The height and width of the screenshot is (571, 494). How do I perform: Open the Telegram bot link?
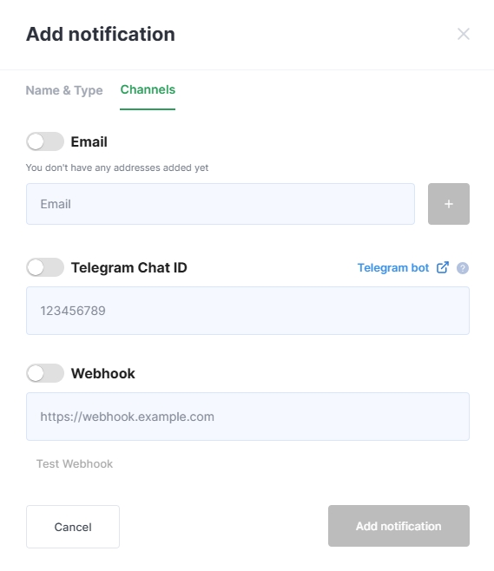393,267
